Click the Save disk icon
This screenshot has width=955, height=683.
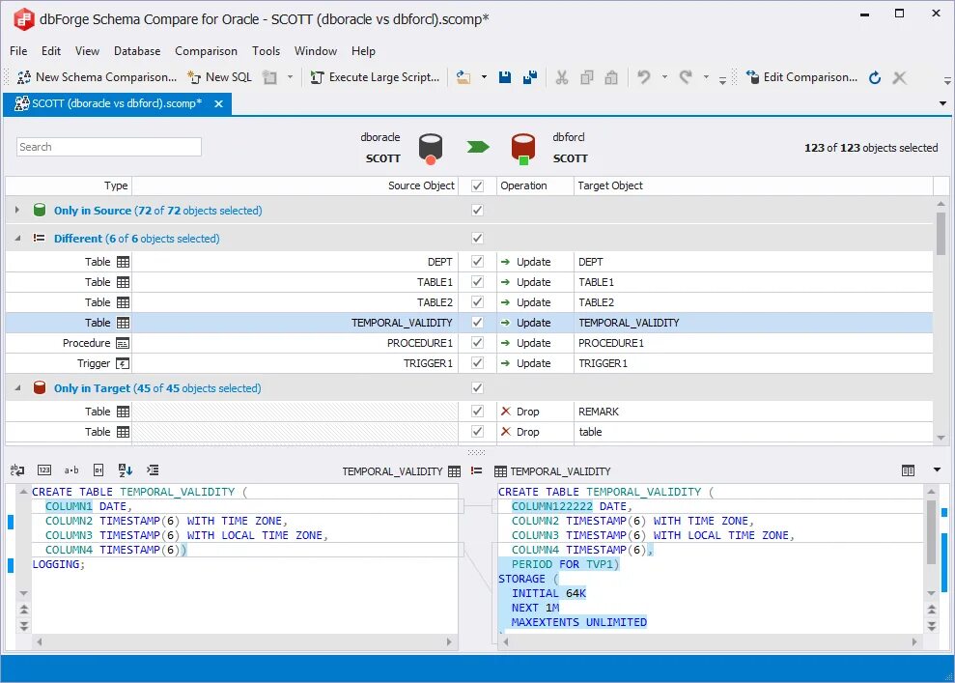point(505,77)
